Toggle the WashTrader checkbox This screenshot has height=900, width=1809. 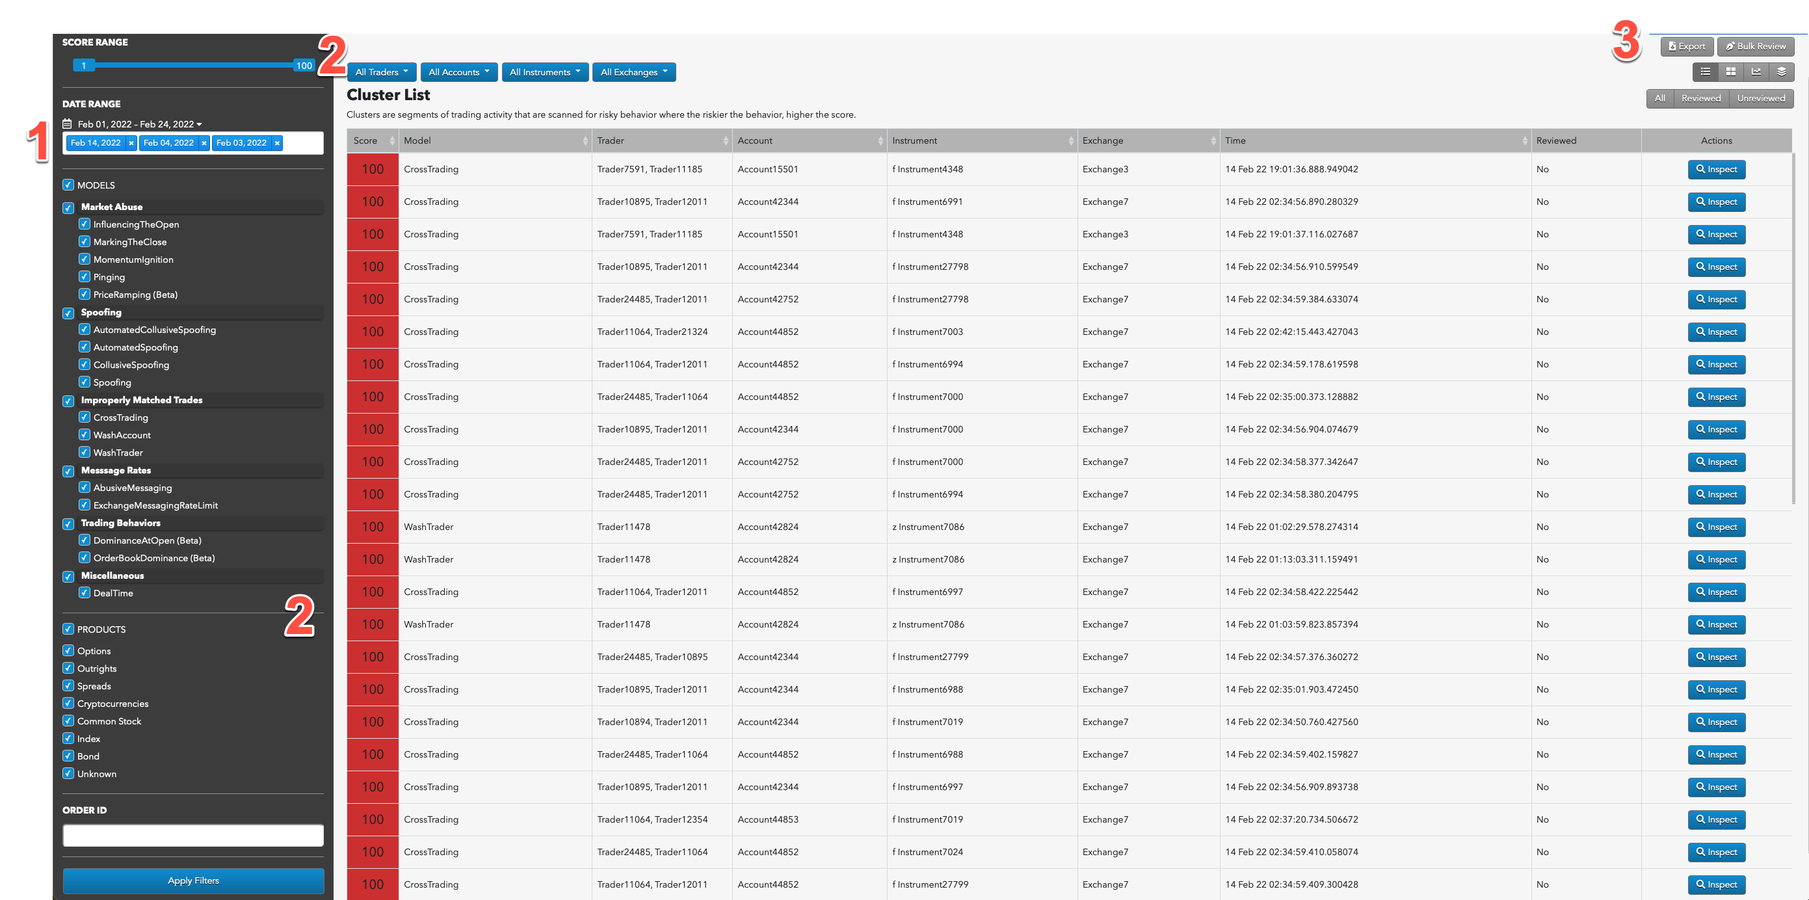85,452
